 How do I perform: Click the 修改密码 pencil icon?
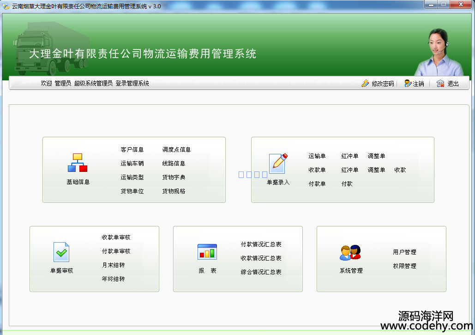click(365, 83)
